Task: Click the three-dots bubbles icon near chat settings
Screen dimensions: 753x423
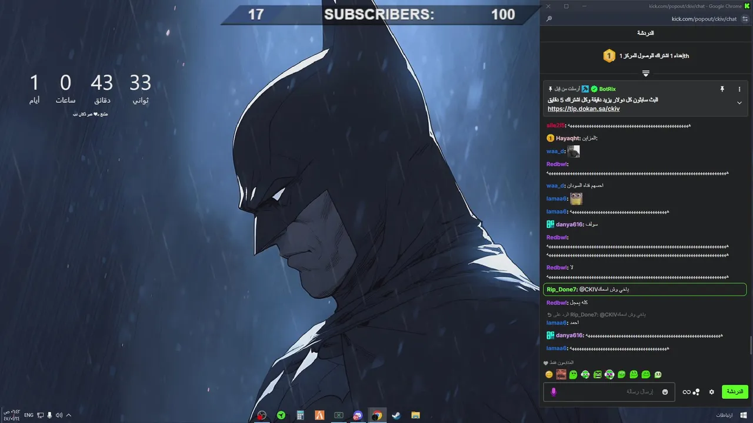Action: pyautogui.click(x=697, y=392)
